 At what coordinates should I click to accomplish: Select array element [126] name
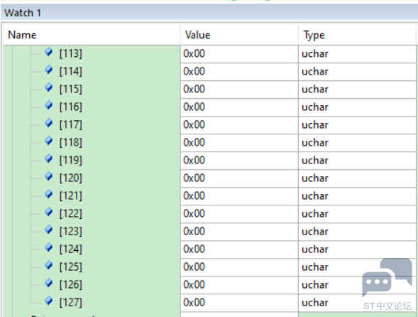click(x=71, y=284)
